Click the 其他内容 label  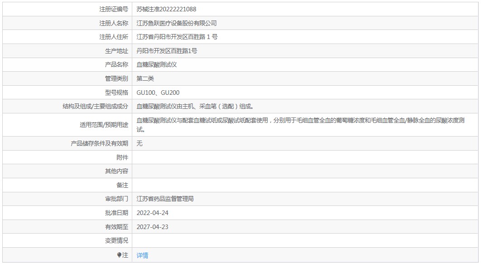(116, 171)
